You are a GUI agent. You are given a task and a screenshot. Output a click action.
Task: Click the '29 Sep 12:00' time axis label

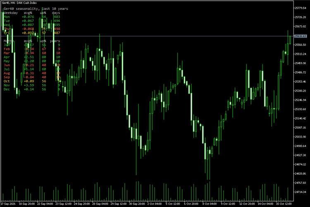click(x=119, y=204)
